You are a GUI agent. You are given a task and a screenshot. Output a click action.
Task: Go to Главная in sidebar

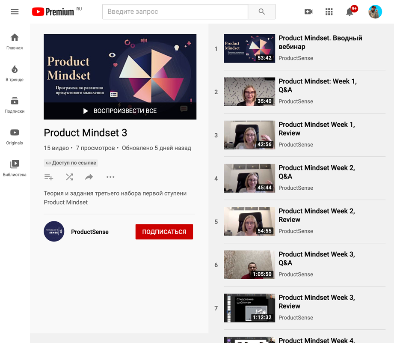coord(15,42)
